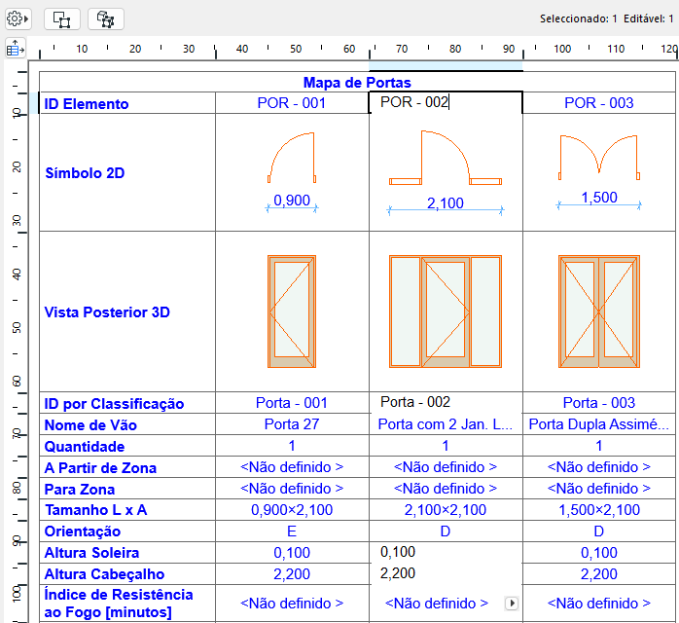Click the 1,500×2,100 size cell
The height and width of the screenshot is (623, 679).
click(x=599, y=510)
